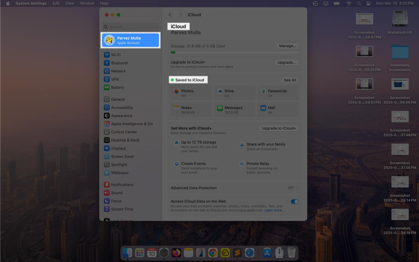Image resolution: width=419 pixels, height=262 pixels.
Task: Click See All for Saved to iCloud
Action: pos(290,80)
